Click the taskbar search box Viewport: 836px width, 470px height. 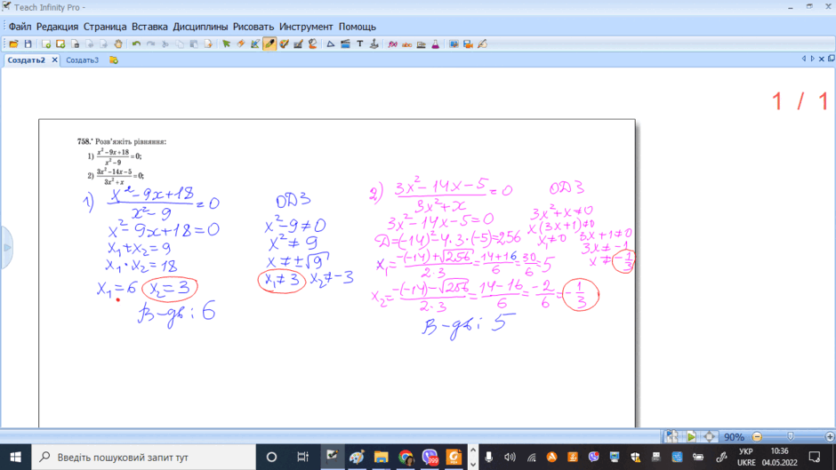point(144,458)
